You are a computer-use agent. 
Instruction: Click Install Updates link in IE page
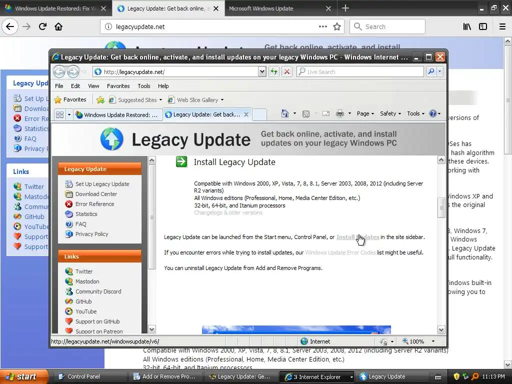click(358, 237)
